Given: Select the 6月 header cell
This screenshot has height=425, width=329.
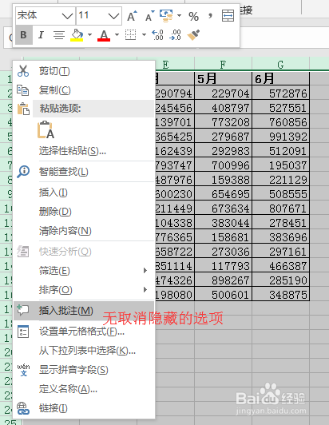Looking at the screenshot, I should coord(280,79).
